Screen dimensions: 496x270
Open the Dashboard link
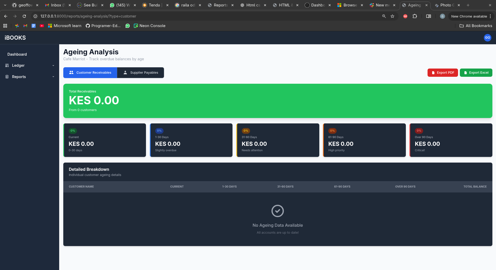pos(17,54)
